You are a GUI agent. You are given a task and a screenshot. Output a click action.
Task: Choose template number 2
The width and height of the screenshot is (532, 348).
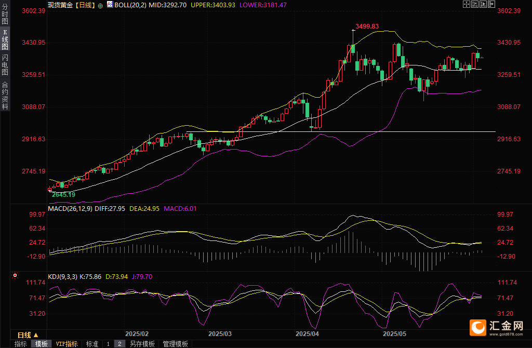click(119, 344)
